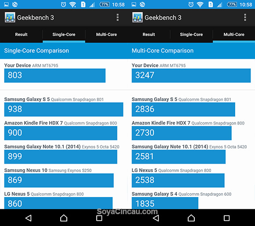This screenshot has height=226, width=255.
Task: Tap picture notification icon in right status bar
Action: click(134, 4)
